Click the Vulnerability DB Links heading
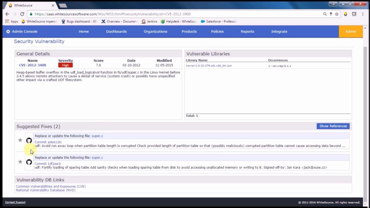 [x=40, y=180]
